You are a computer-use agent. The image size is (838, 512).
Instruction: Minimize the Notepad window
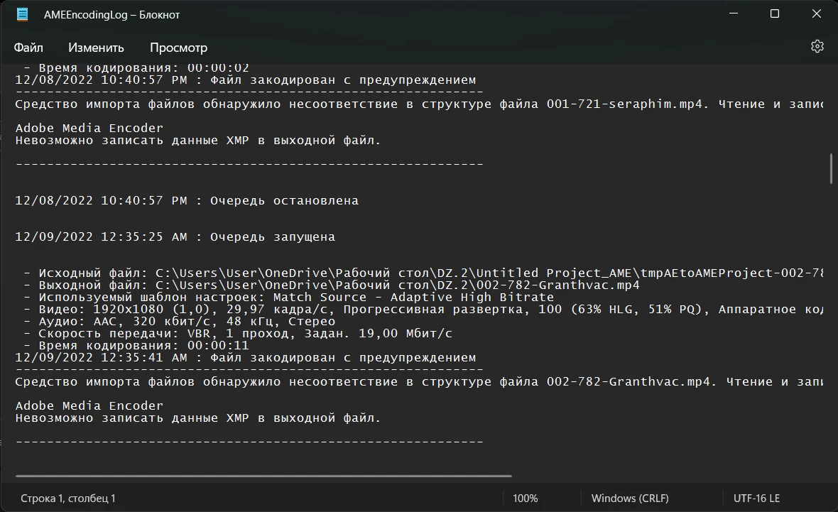(x=733, y=14)
